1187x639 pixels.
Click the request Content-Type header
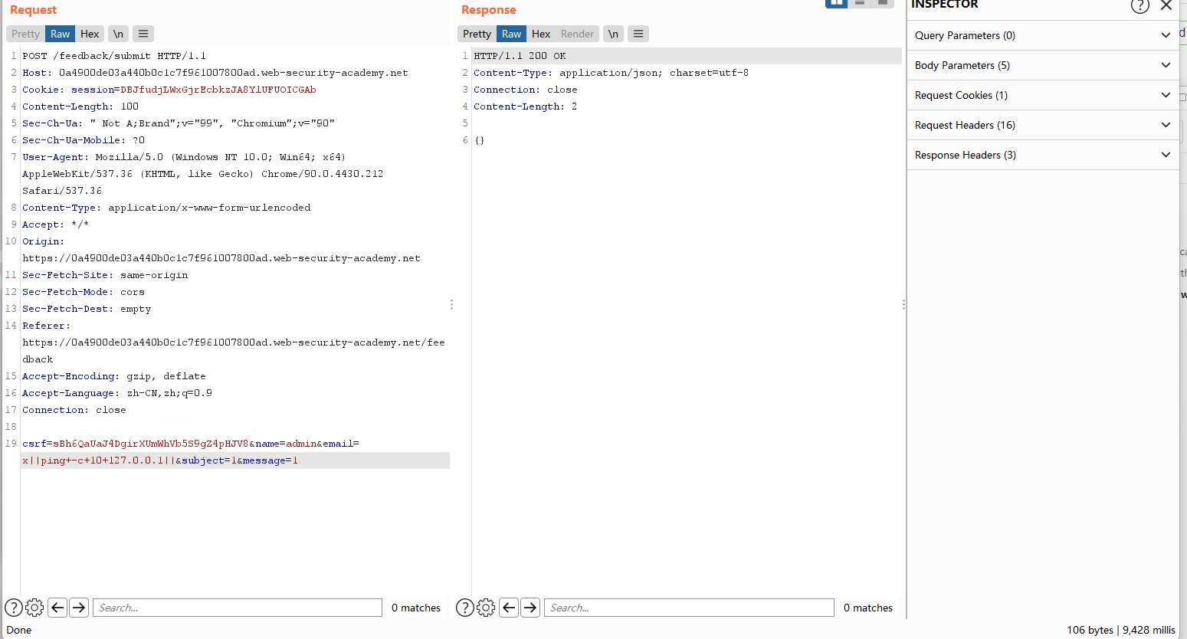(x=166, y=208)
